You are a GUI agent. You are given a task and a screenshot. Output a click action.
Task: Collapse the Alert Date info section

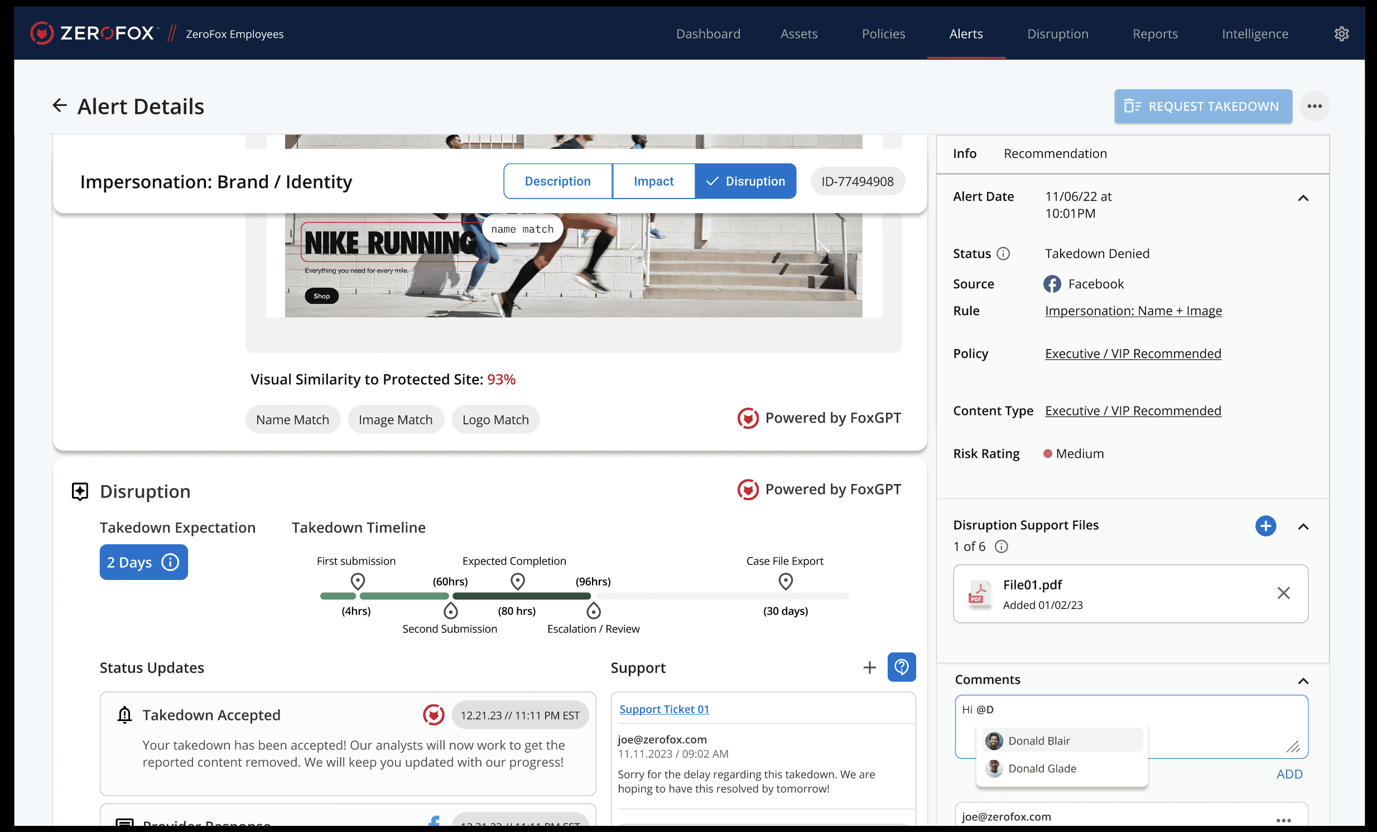pos(1303,198)
